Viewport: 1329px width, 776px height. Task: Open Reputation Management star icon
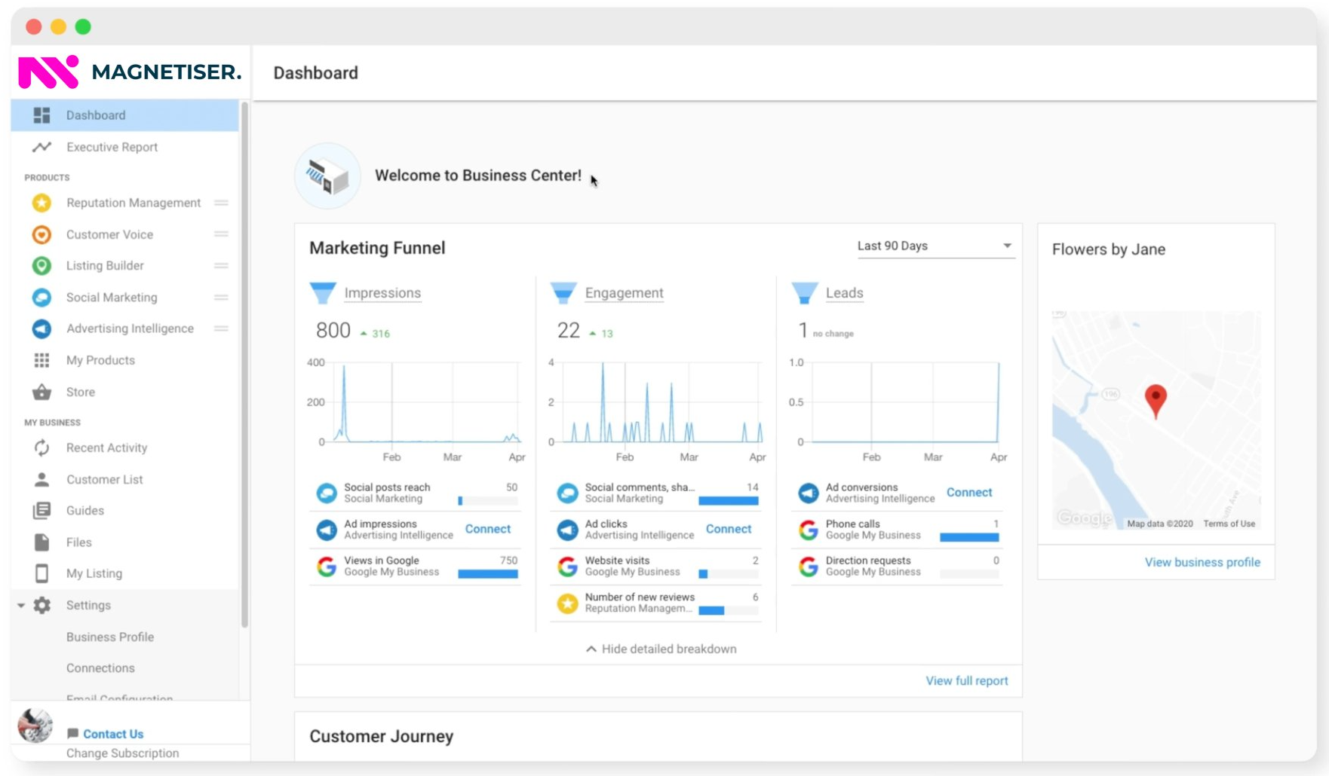(x=41, y=203)
